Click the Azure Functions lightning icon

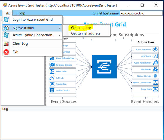tap(155, 50)
